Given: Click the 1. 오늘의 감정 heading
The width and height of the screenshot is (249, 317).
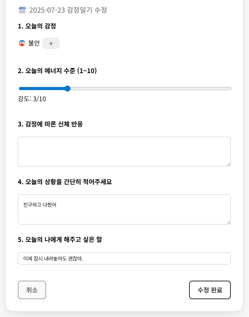Looking at the screenshot, I should click(x=37, y=26).
